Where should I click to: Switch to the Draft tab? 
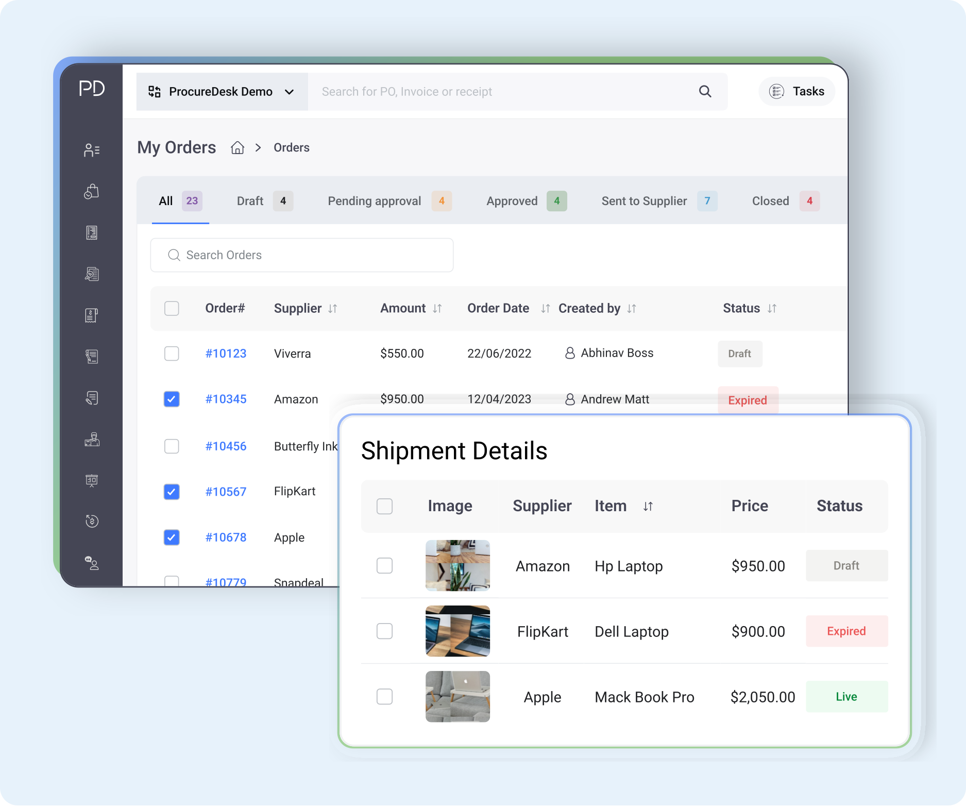tap(265, 201)
